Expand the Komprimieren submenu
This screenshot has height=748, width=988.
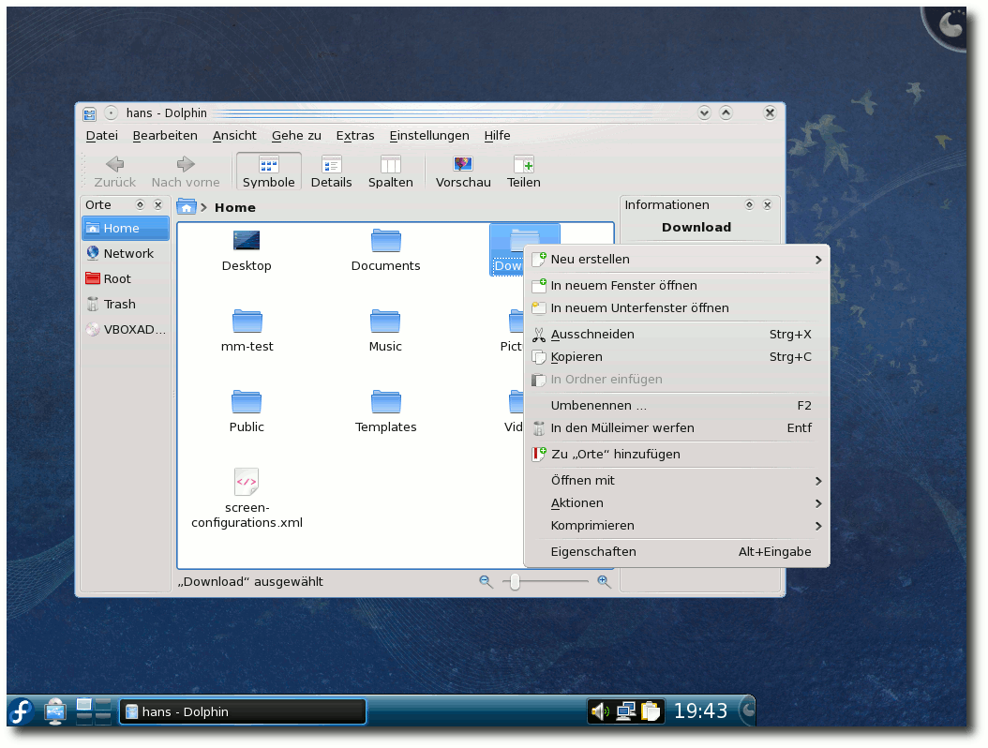[x=677, y=526]
